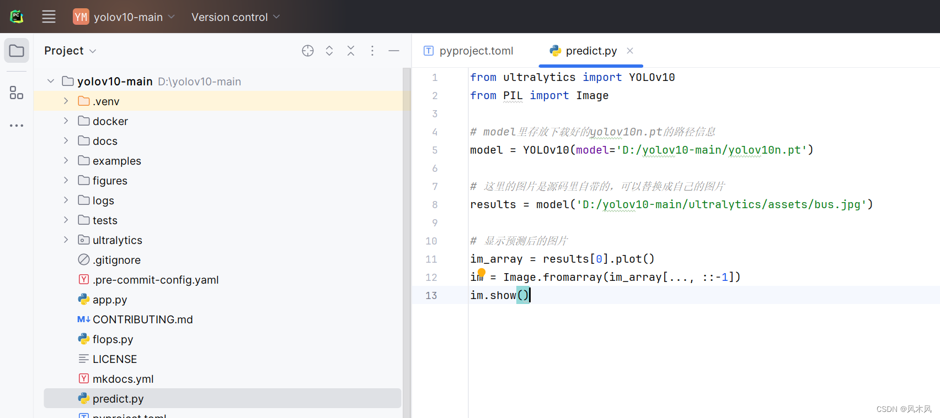Select predict.py in the project tree
Screen dimensions: 940x418
point(222,399)
